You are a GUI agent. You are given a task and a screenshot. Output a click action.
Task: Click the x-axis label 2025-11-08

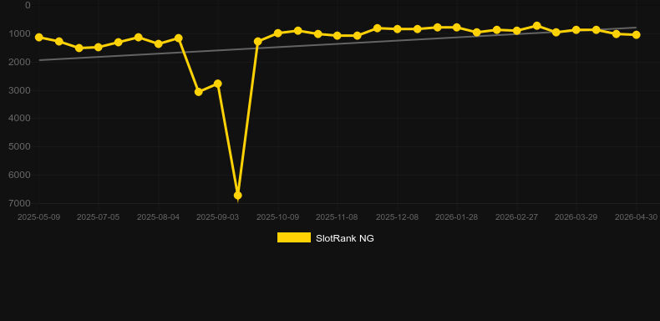pyautogui.click(x=338, y=217)
